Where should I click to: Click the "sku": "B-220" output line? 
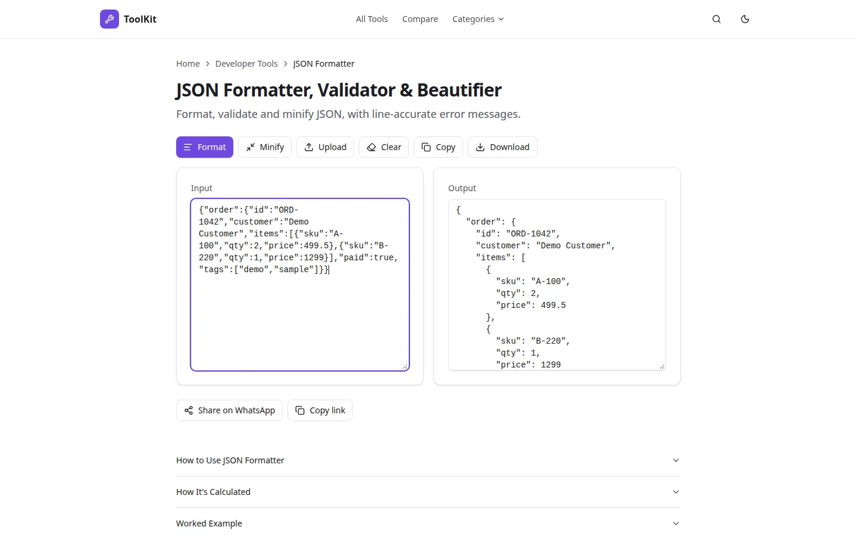[533, 341]
